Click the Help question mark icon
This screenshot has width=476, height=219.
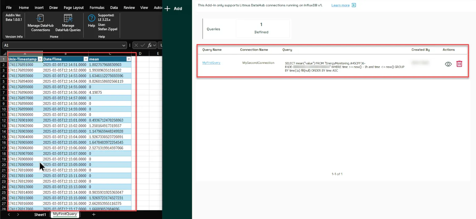pos(91,18)
